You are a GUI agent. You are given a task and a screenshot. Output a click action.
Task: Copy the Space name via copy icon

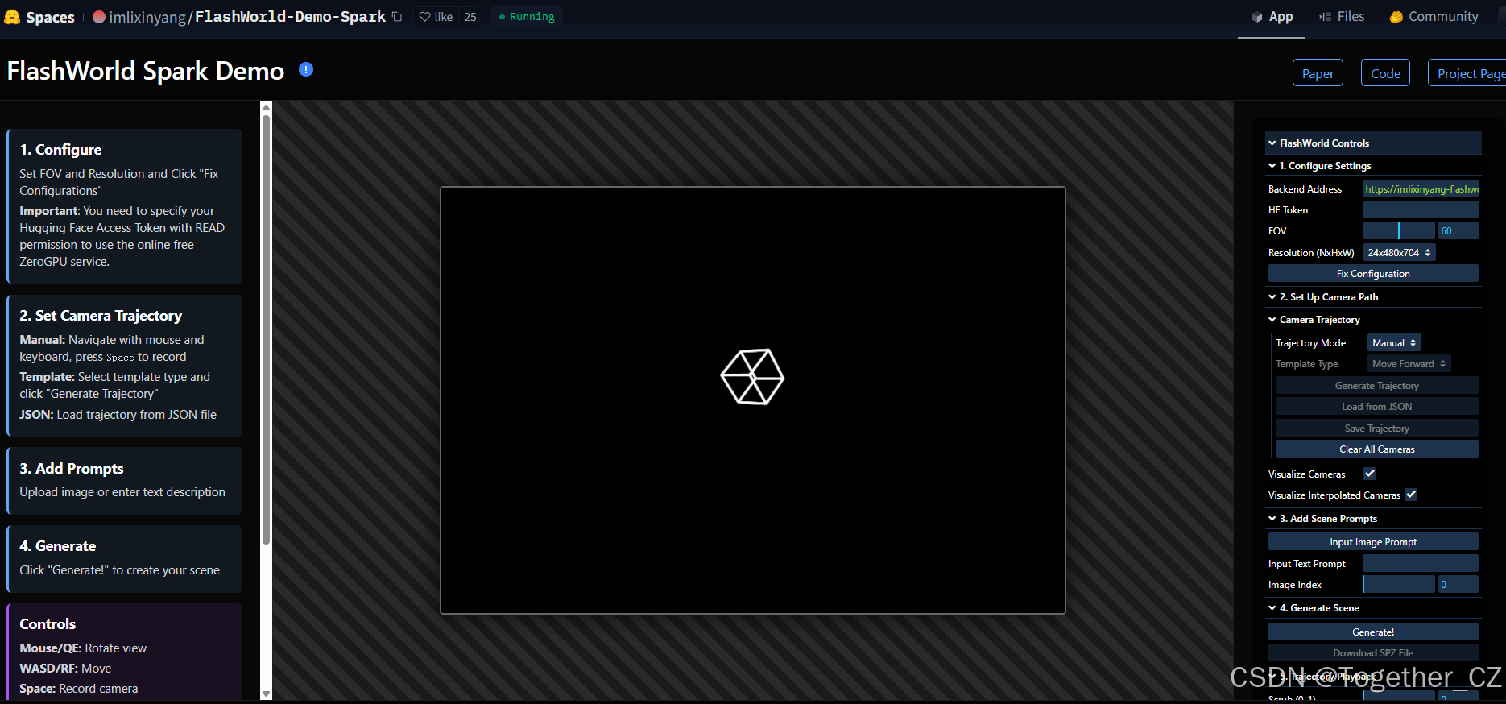tap(397, 17)
